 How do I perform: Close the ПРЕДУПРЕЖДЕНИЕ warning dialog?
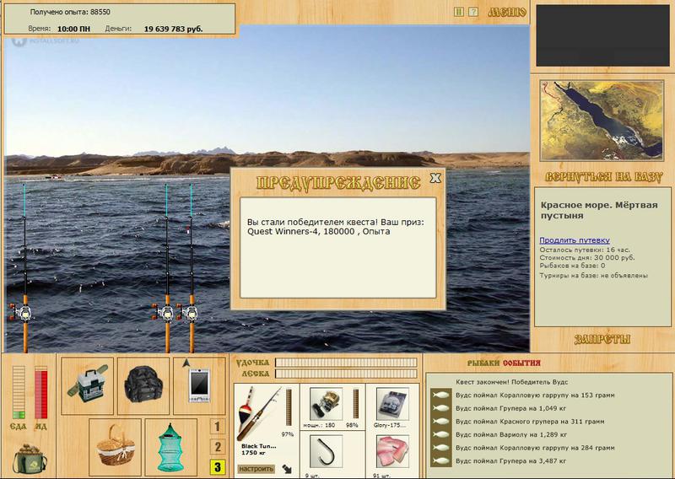coord(435,178)
